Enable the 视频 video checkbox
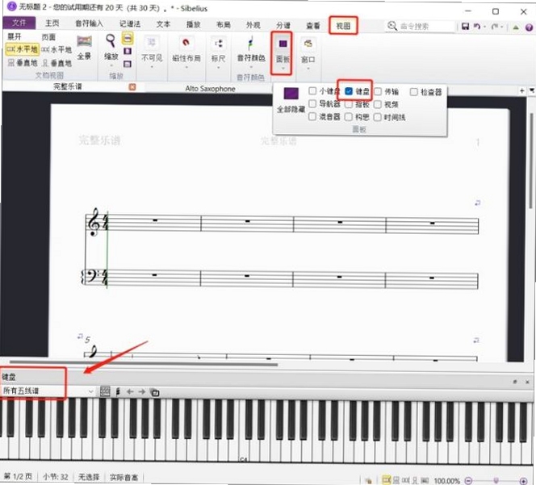 pos(378,105)
